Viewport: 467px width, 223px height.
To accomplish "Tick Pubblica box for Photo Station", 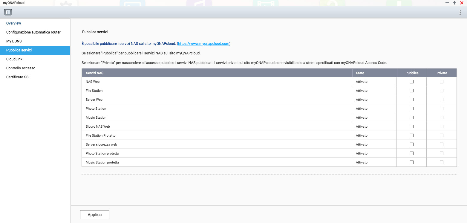I will 412,109.
